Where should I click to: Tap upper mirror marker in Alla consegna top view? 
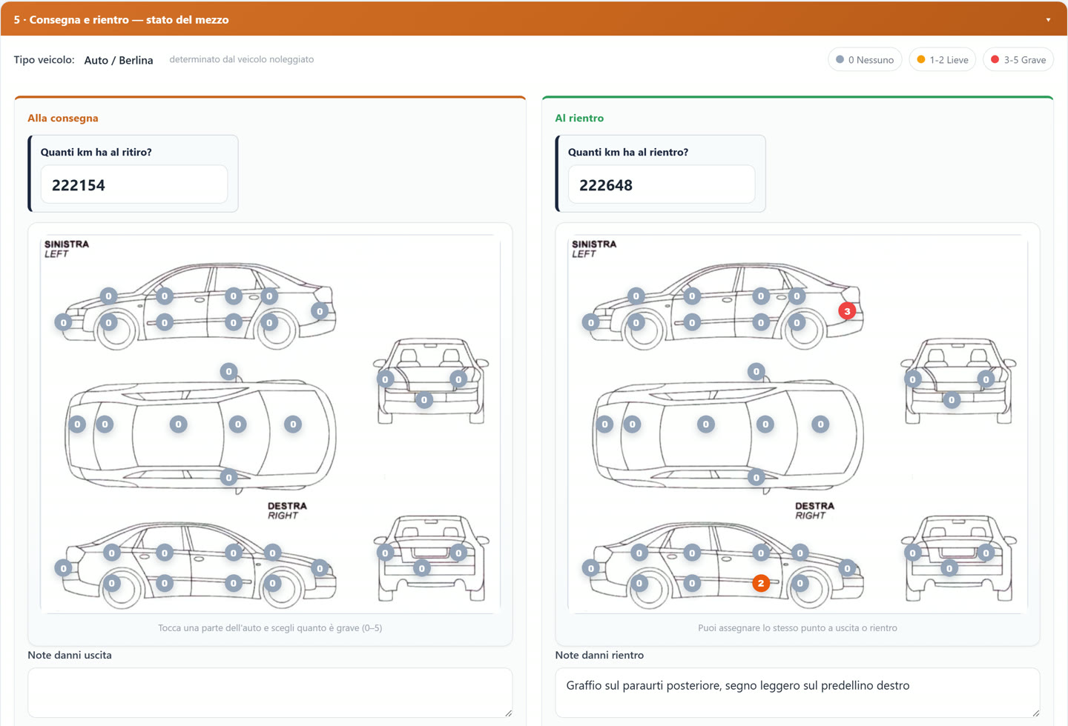228,371
